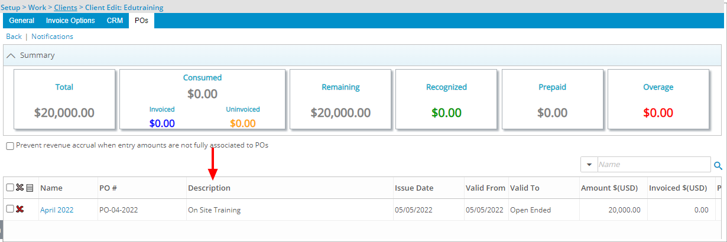Toggle the select-all checkbox in table header
727x242 pixels.
pyautogui.click(x=10, y=188)
